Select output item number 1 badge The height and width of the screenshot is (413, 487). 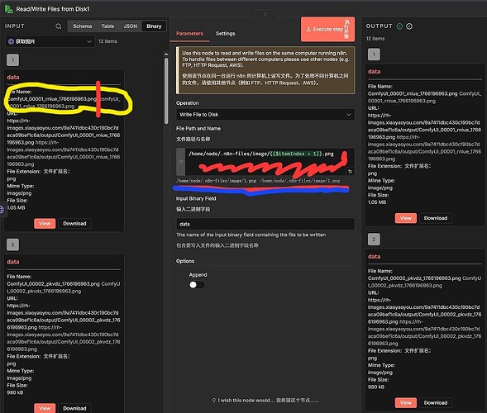pos(374,55)
